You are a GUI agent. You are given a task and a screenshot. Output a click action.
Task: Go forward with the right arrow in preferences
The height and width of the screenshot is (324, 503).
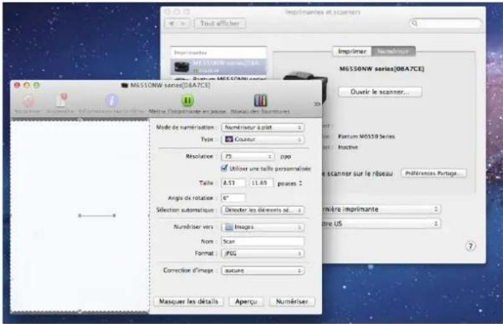click(x=183, y=23)
